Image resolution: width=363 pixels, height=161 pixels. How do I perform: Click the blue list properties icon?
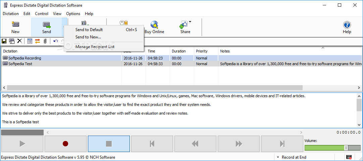pos(30,41)
